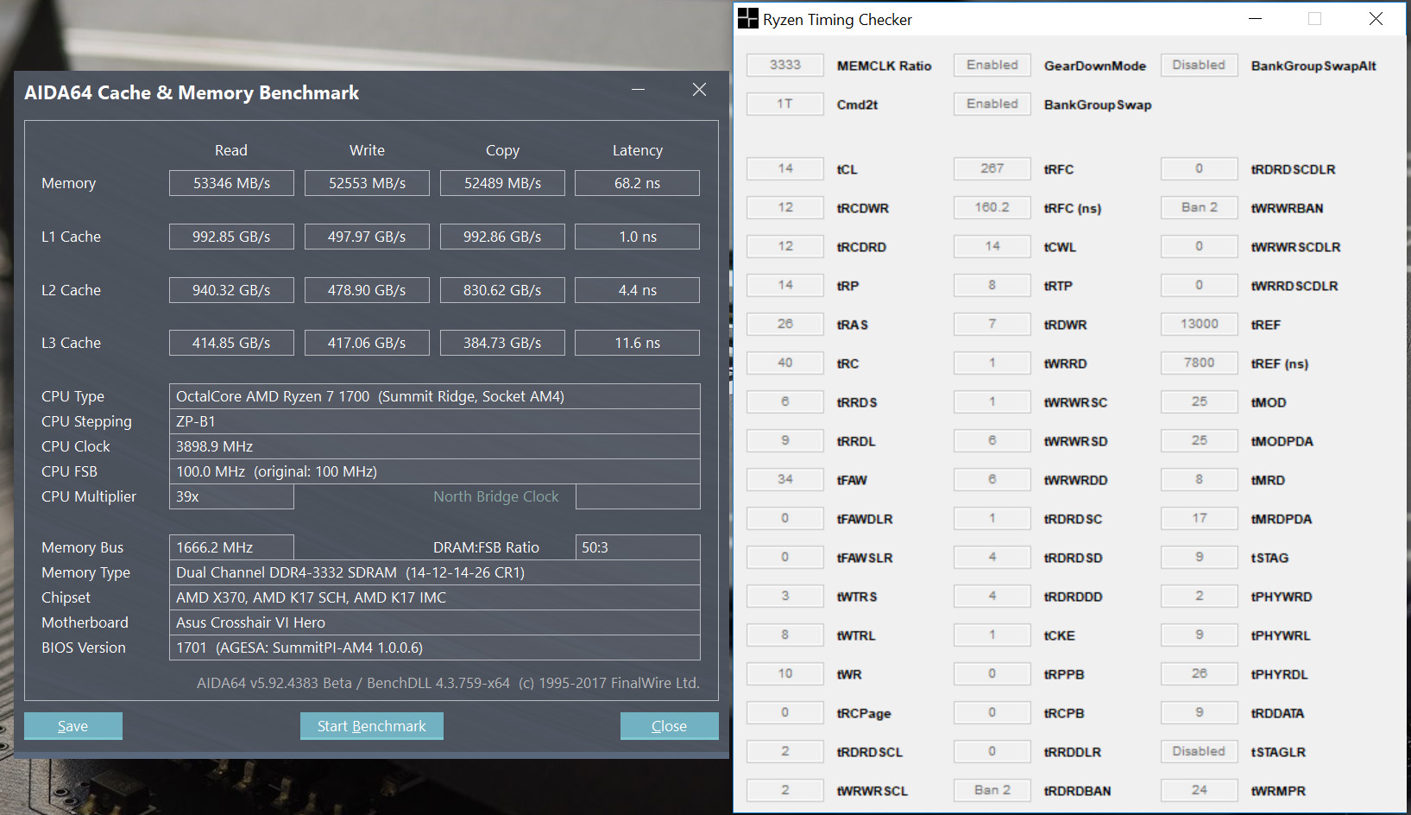The width and height of the screenshot is (1411, 815).
Task: Click the L1 Cache Latency value 1.0 ns
Action: [637, 237]
